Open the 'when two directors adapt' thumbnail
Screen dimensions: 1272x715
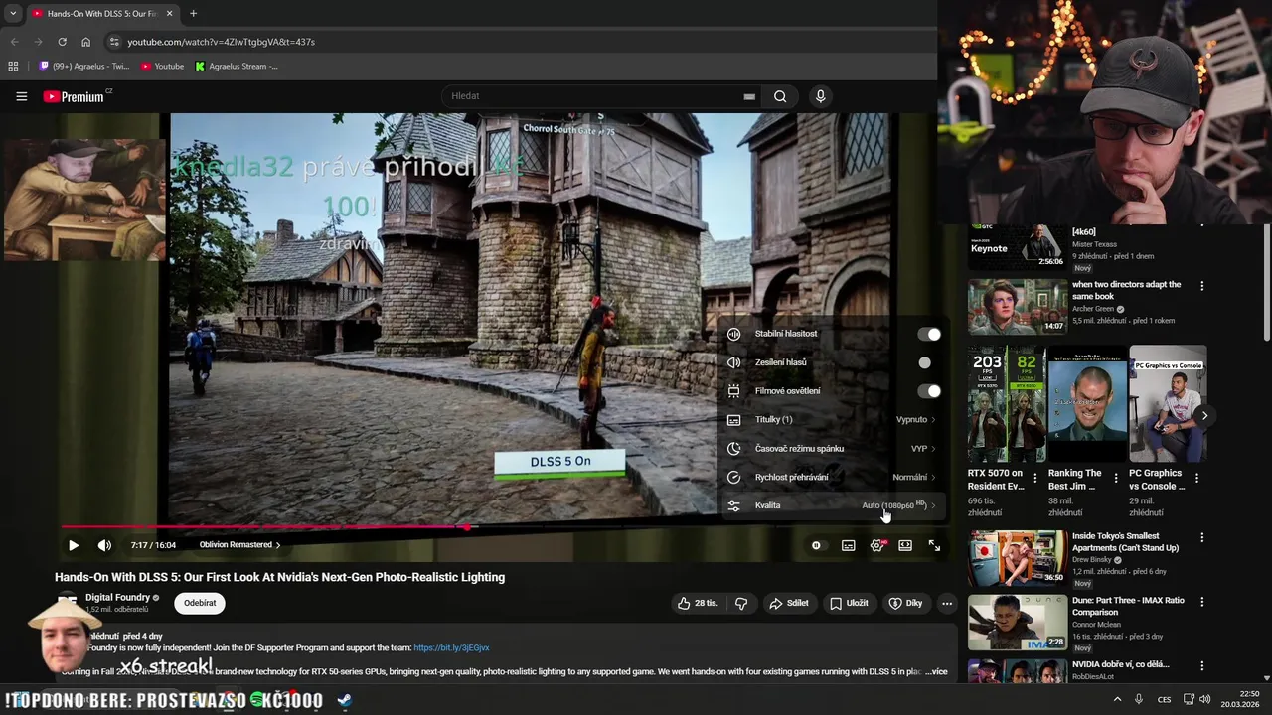[1018, 307]
